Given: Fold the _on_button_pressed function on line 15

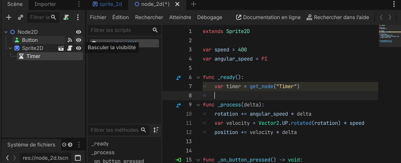Looking at the screenshot, I should [198, 160].
